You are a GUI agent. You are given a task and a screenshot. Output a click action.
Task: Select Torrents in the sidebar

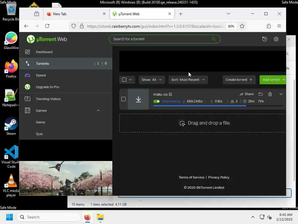(65, 63)
